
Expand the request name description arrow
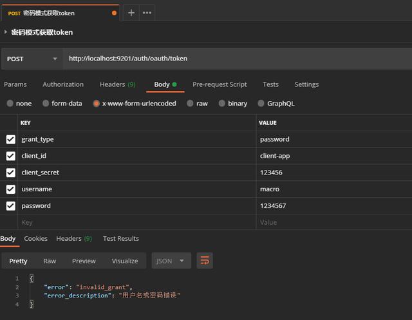point(6,32)
